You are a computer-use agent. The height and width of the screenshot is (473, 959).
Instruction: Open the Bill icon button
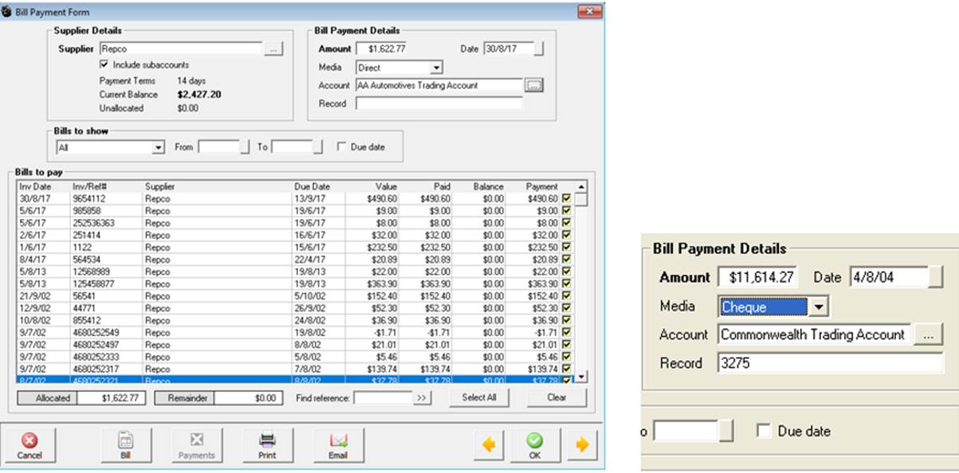pyautogui.click(x=125, y=444)
